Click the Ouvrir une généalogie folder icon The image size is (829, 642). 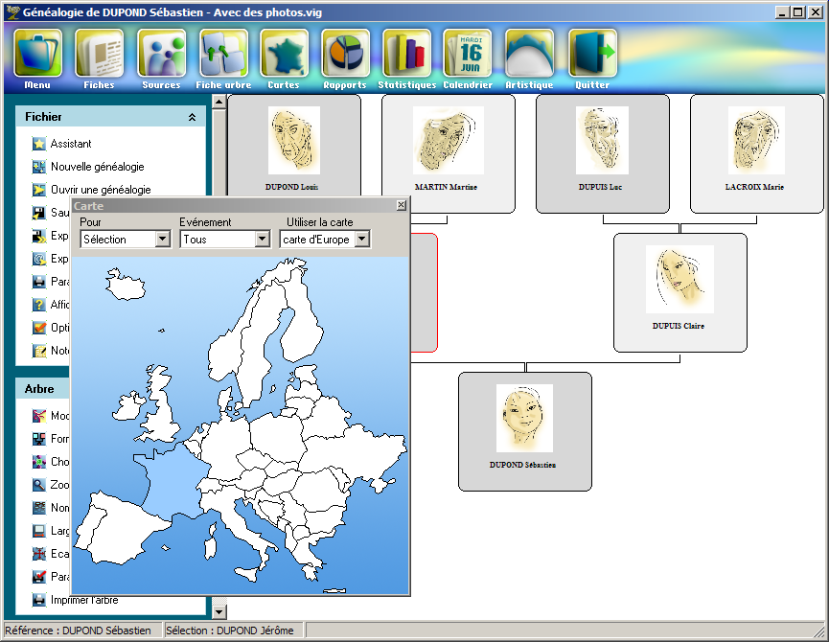tap(39, 190)
